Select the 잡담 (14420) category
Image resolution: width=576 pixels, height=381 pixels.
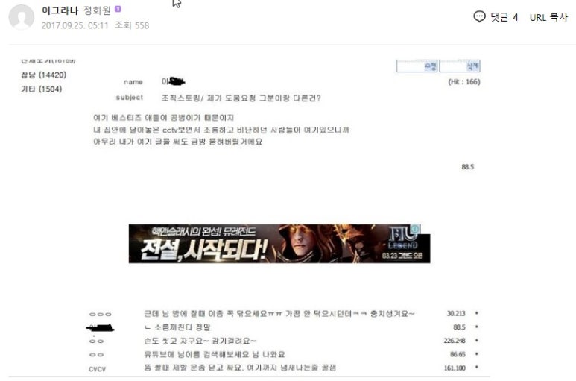pyautogui.click(x=44, y=75)
